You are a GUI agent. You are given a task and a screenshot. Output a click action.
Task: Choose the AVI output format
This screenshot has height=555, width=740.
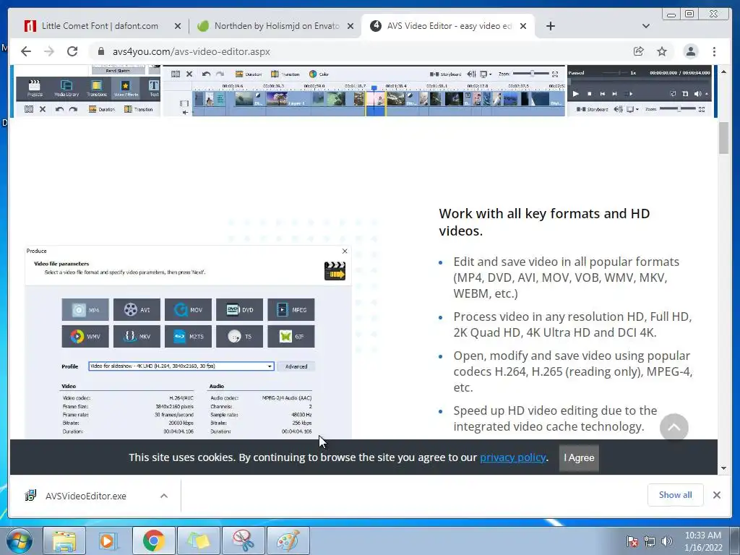137,310
